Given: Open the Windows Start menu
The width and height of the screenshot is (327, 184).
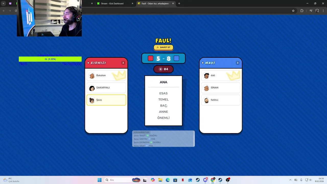Looking at the screenshot, I should pyautogui.click(x=99, y=180).
